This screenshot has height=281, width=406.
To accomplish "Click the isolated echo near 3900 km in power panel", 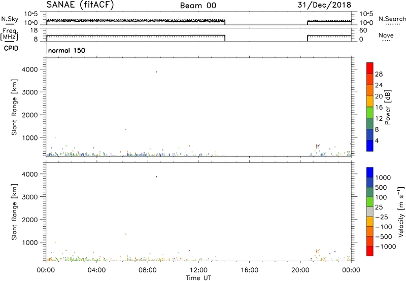I will (x=156, y=72).
